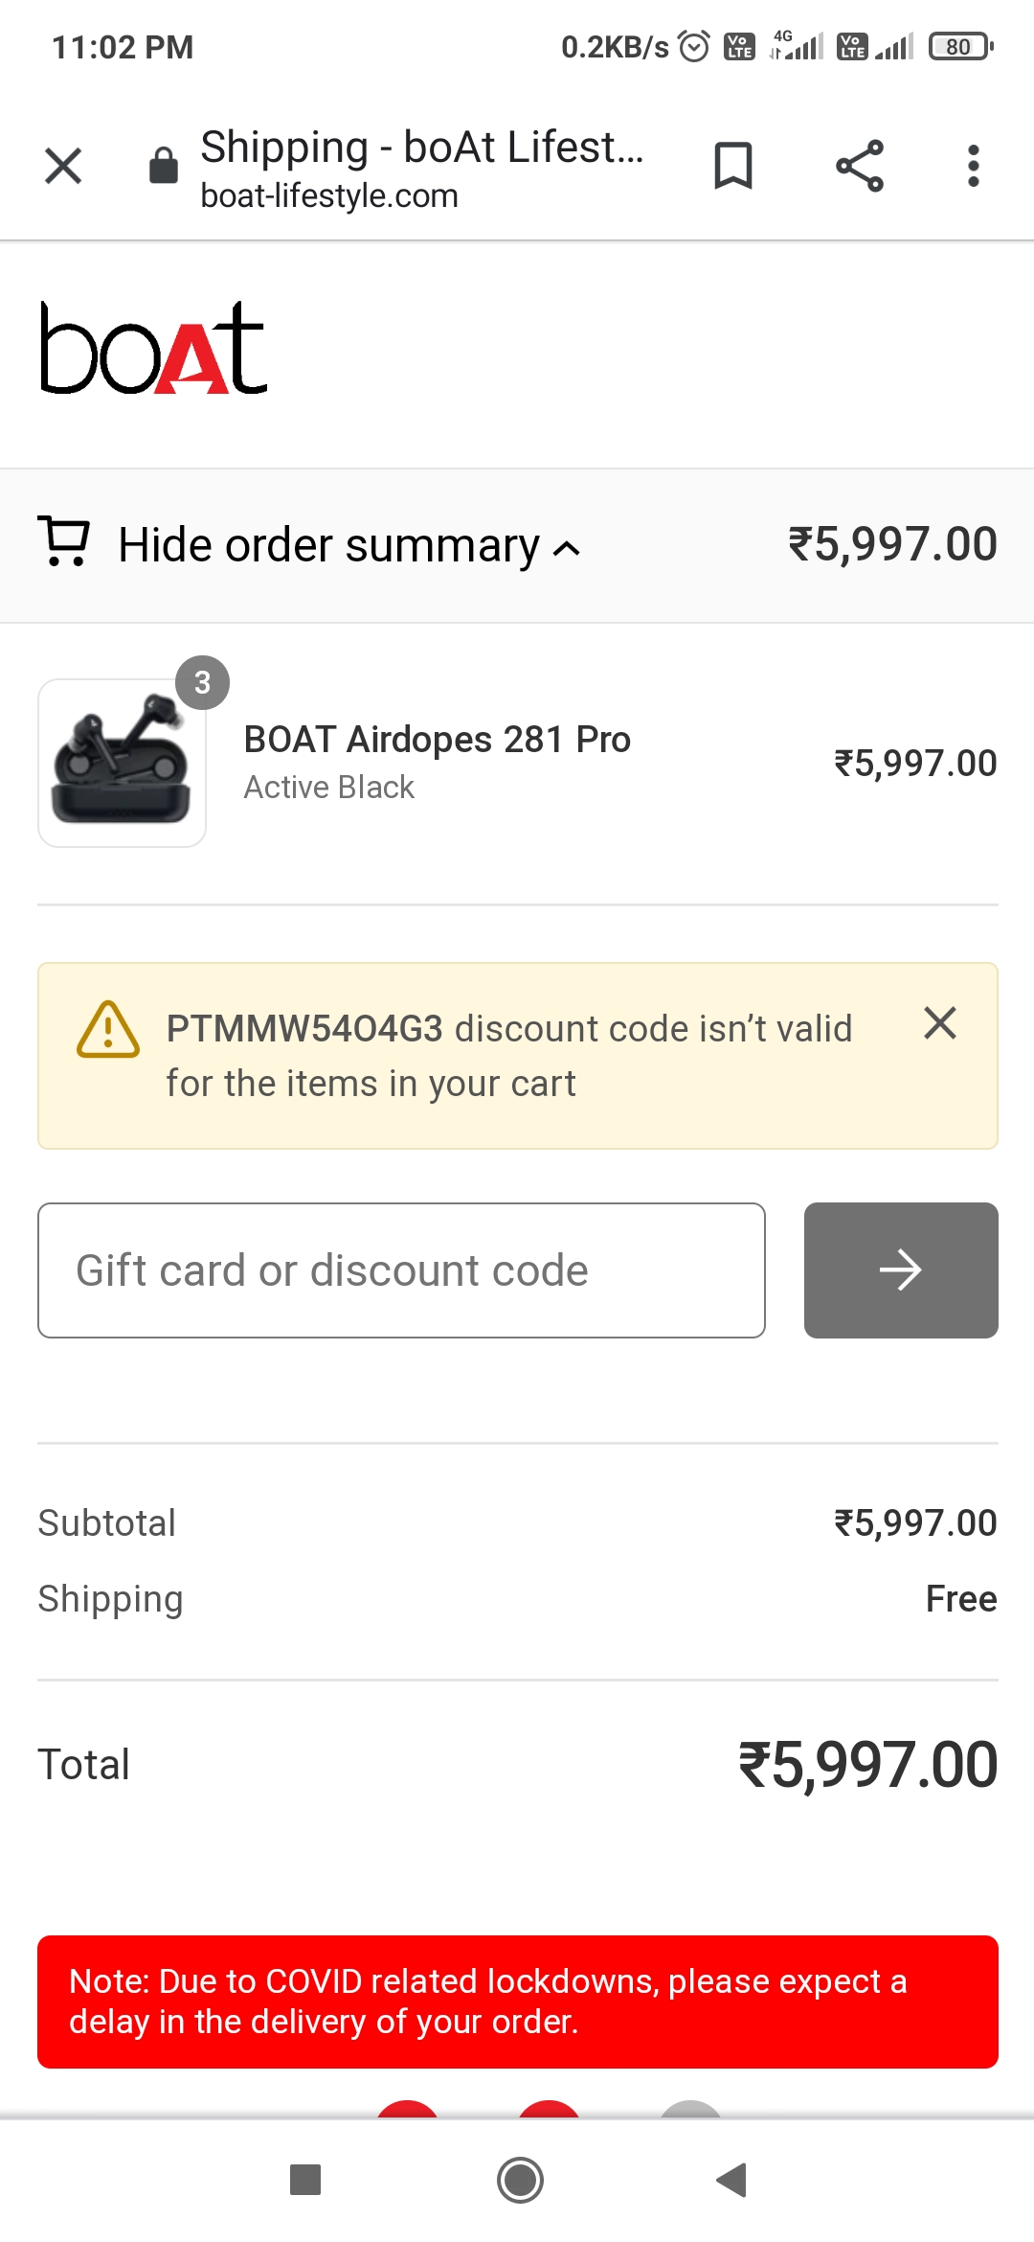Tap the site security lock icon

tap(164, 166)
